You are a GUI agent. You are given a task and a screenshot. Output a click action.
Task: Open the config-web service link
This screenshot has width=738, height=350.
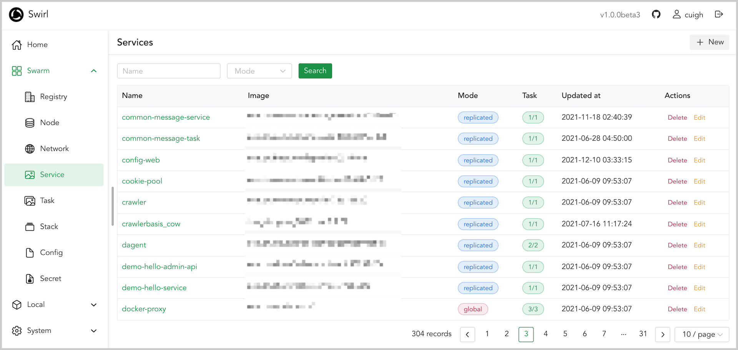(141, 160)
